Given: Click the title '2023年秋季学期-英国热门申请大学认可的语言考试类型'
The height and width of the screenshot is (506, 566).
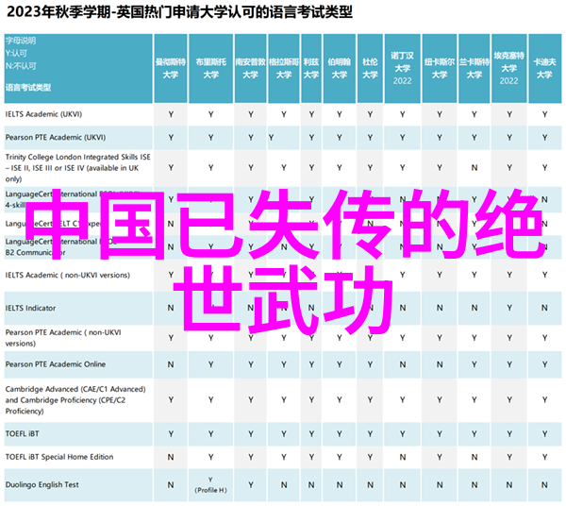Looking at the screenshot, I should [179, 12].
